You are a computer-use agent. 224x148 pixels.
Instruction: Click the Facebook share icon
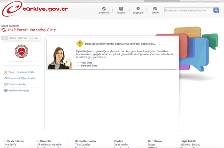pos(6,90)
